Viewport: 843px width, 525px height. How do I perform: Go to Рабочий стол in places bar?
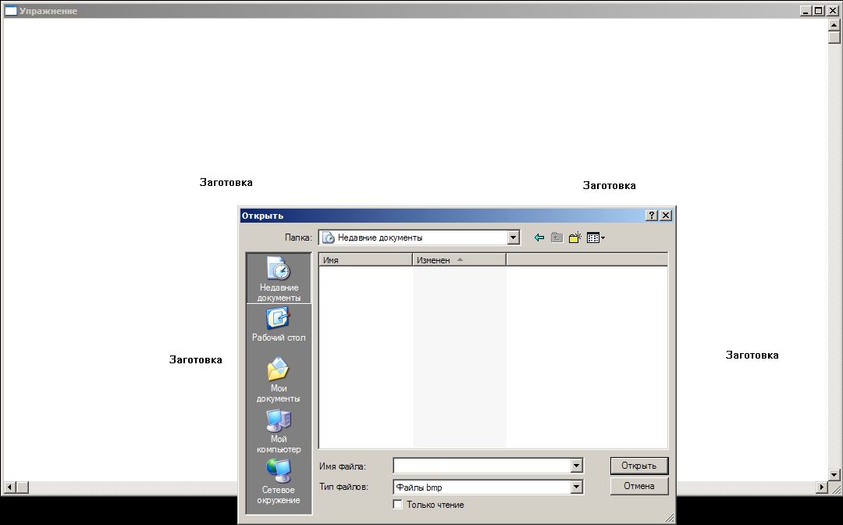pyautogui.click(x=279, y=326)
